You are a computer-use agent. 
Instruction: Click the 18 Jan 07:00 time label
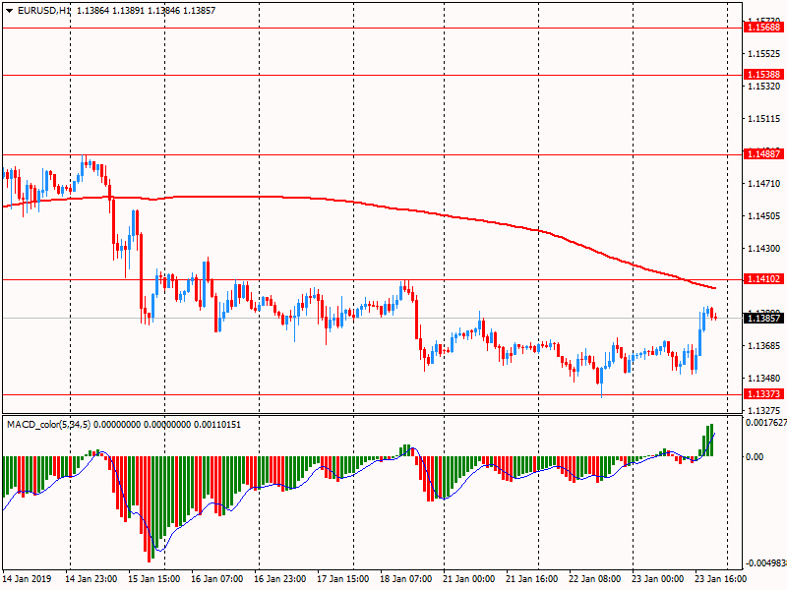tap(405, 579)
